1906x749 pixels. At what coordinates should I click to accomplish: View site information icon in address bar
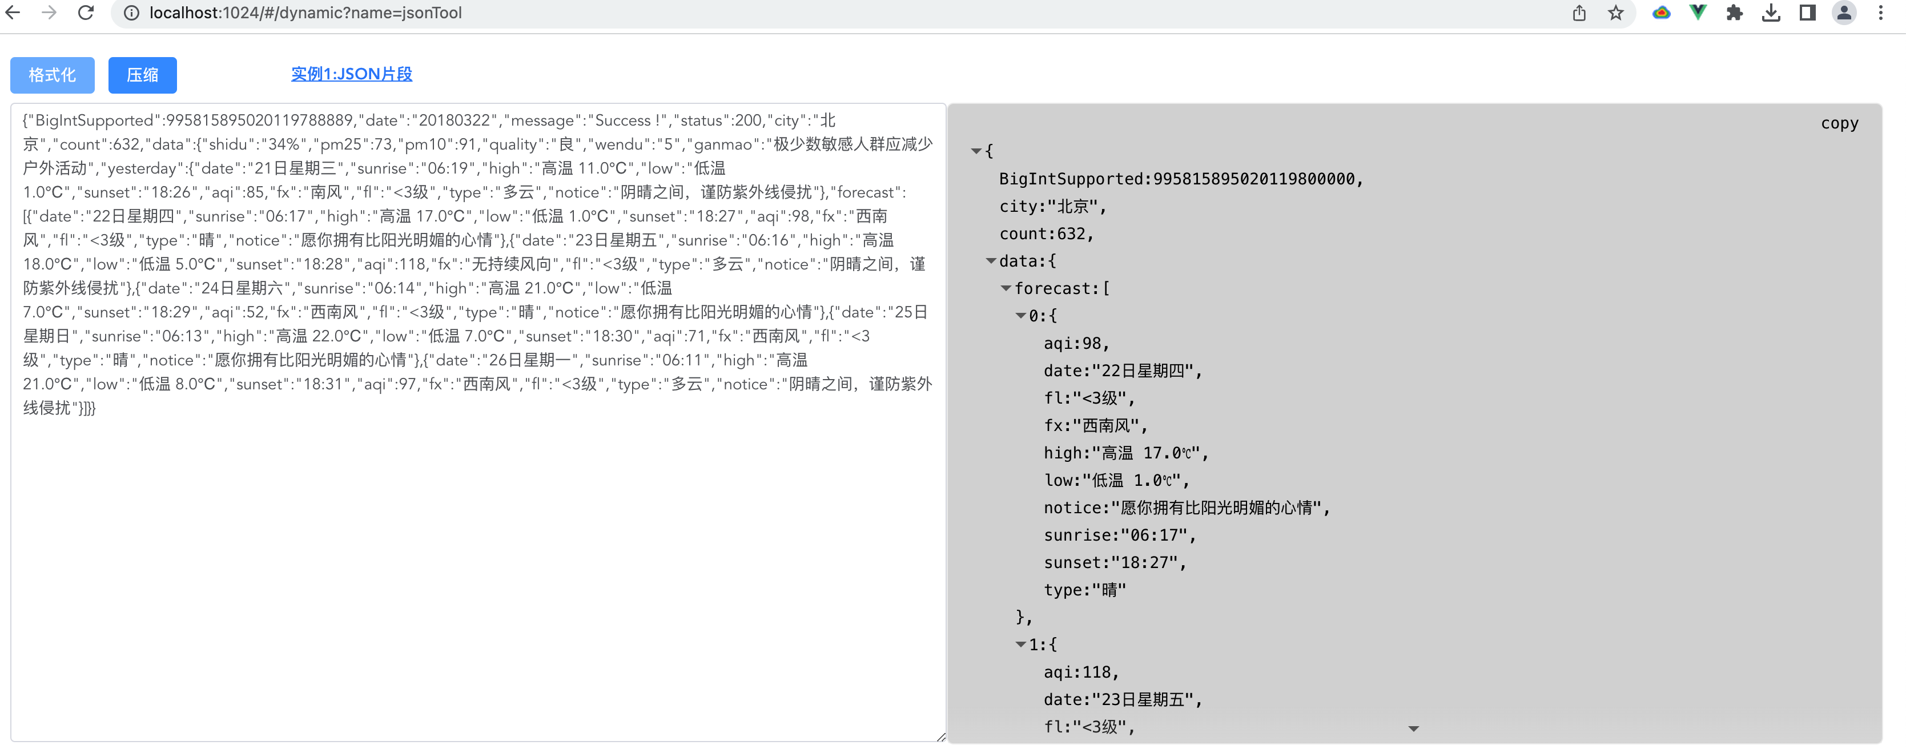tap(131, 13)
